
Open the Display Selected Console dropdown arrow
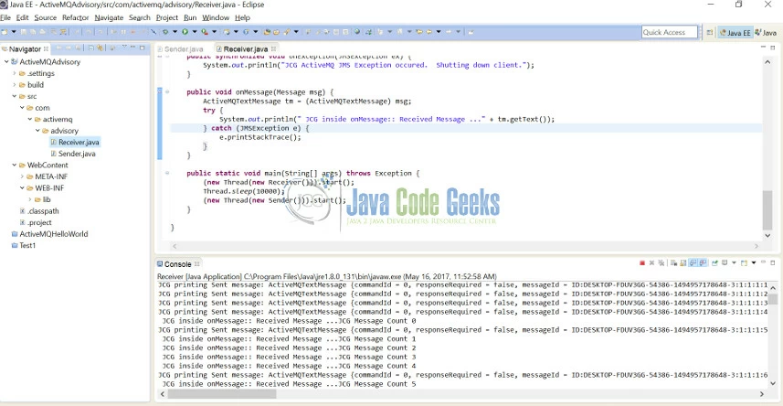pyautogui.click(x=734, y=262)
